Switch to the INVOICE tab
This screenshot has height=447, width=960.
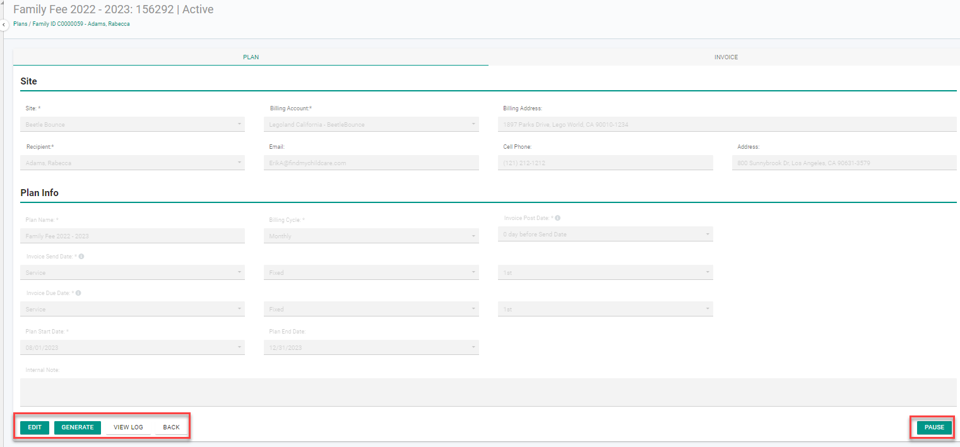pos(726,57)
